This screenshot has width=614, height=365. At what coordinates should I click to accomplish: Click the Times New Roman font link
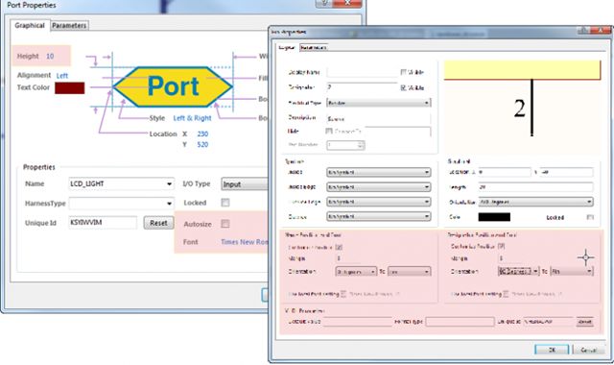[245, 242]
